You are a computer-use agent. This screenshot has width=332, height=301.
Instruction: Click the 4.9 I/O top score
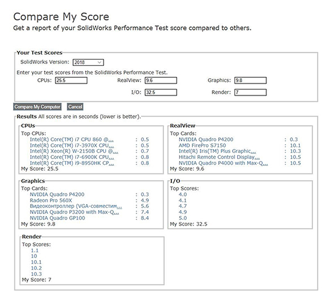point(183,212)
